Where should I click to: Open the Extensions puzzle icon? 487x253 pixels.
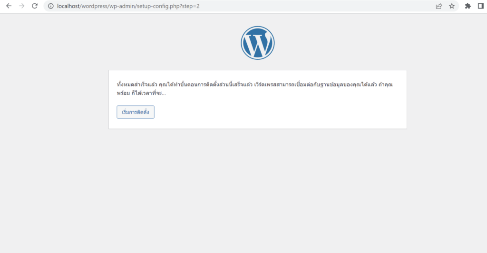coord(468,6)
